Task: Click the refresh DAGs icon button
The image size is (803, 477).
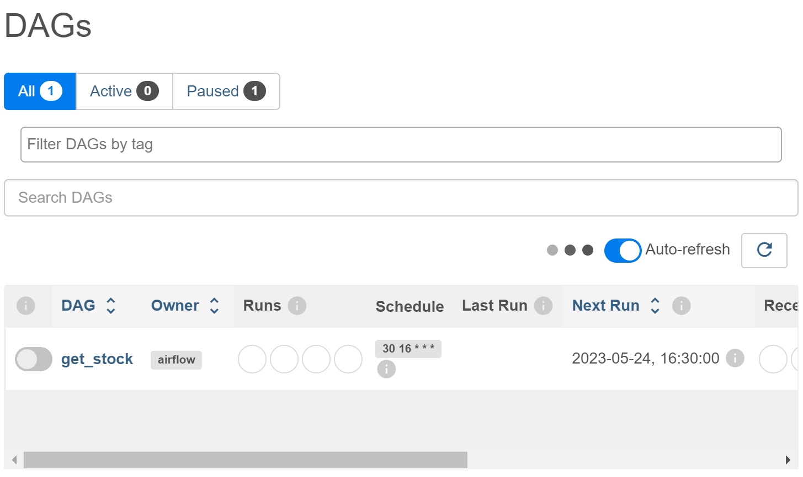Action: pyautogui.click(x=764, y=250)
